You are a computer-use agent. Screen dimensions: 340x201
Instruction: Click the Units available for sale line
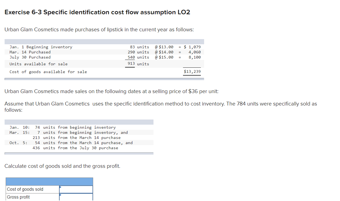[36, 64]
